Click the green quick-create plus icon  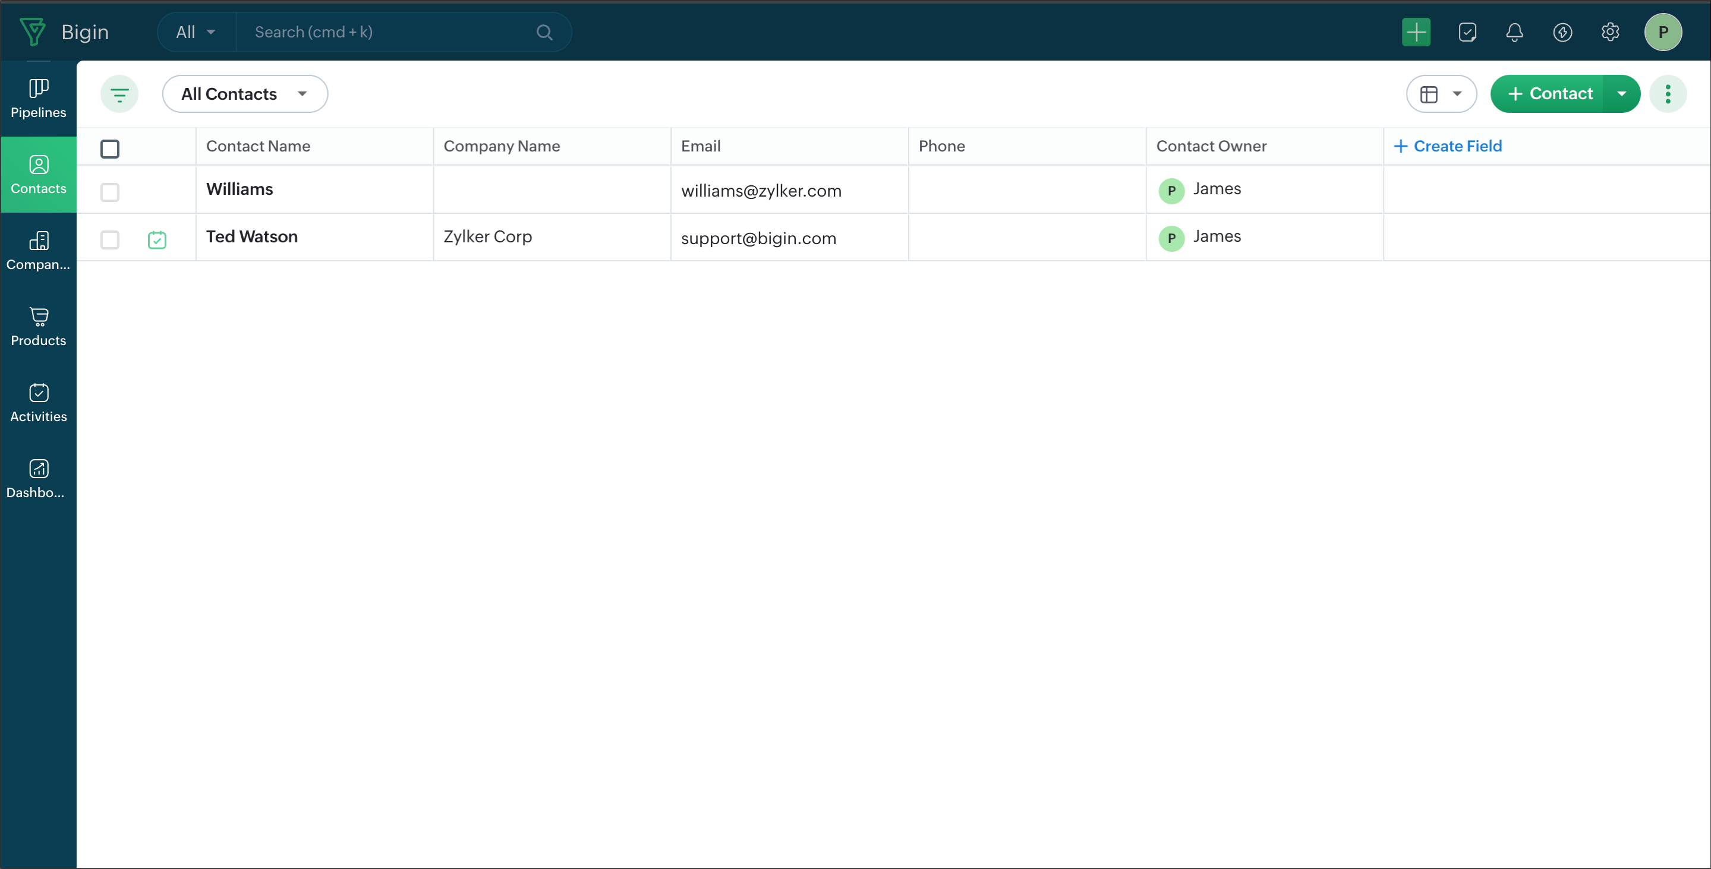pyautogui.click(x=1416, y=32)
